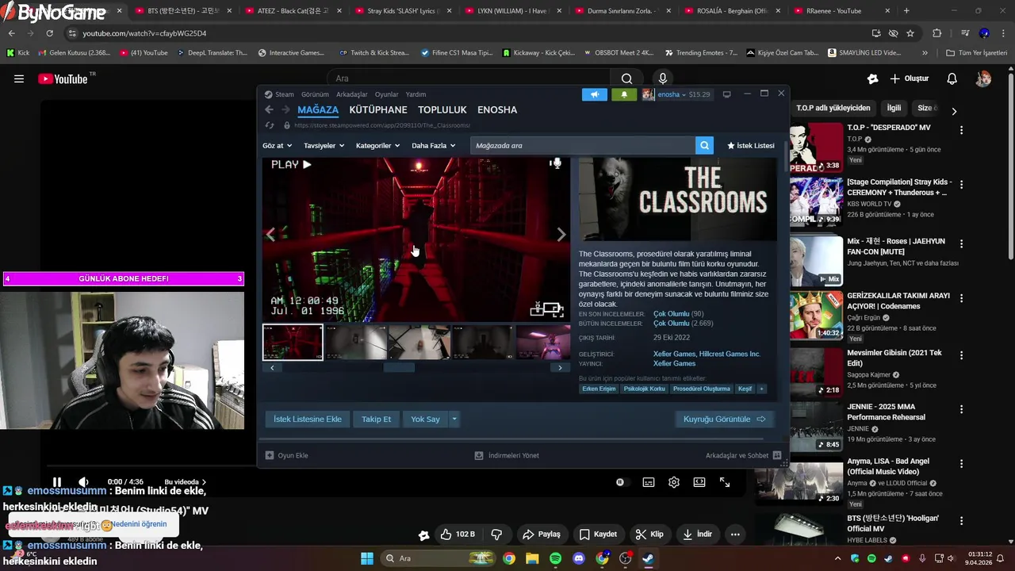This screenshot has width=1015, height=571.
Task: Open Steam Görünüm menu
Action: pyautogui.click(x=315, y=94)
